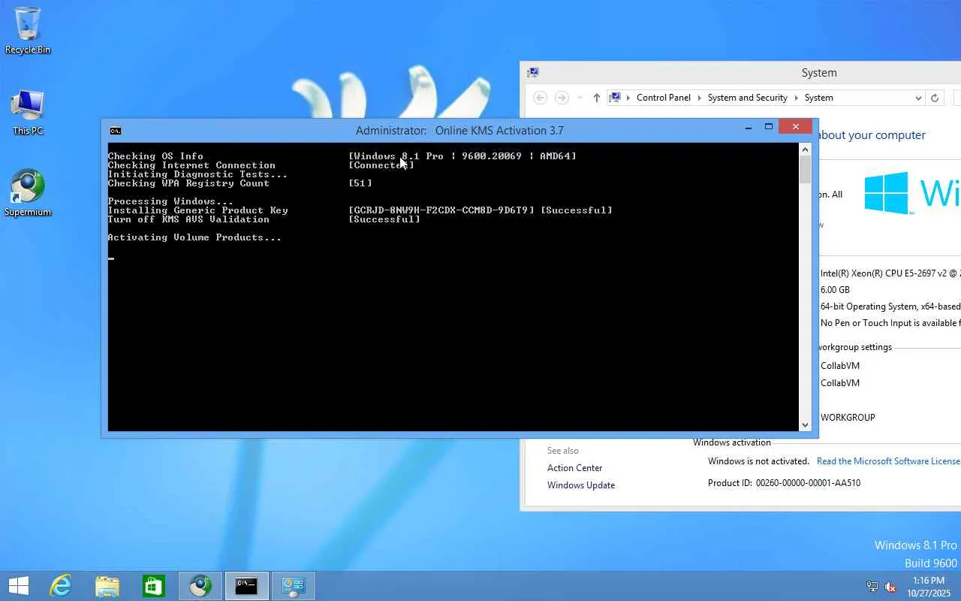The width and height of the screenshot is (961, 601).
Task: Open the Recycle Bin desktop icon
Action: click(28, 31)
